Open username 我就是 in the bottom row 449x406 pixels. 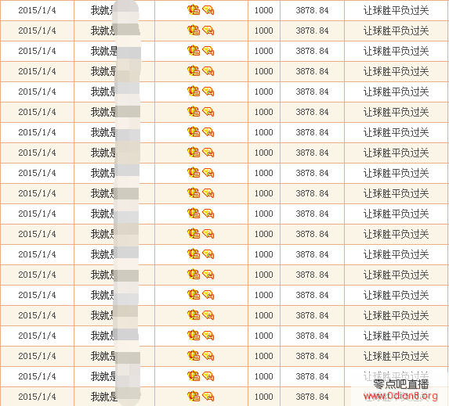tap(103, 397)
